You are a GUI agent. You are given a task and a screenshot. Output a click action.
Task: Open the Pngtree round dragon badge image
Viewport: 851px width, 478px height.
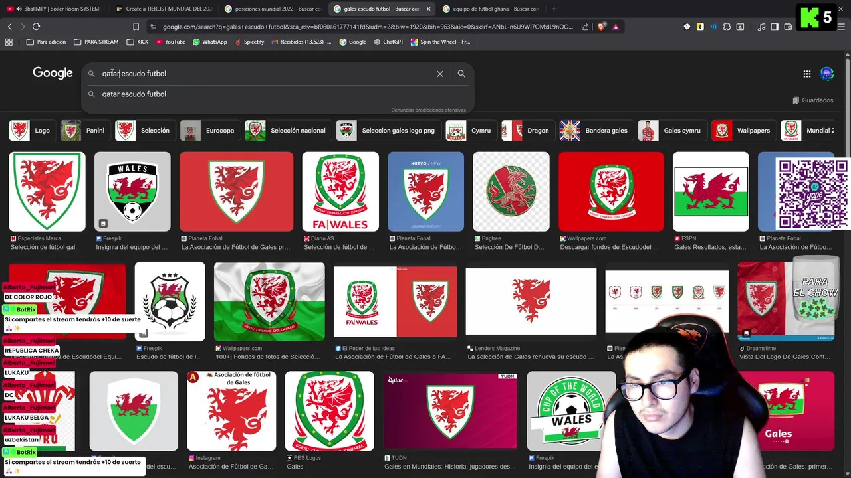[x=511, y=191]
